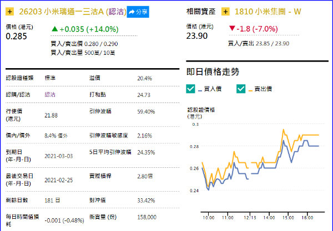The image size is (333, 231).
Task: Add warrant 26203 to watchlist with plus icon
Action: (x=9, y=12)
